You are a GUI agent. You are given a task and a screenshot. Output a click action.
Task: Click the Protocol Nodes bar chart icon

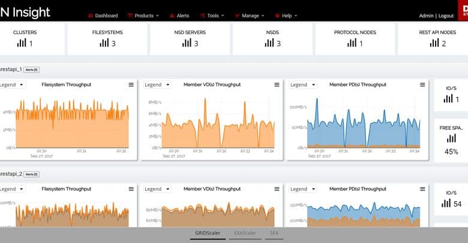pos(352,43)
